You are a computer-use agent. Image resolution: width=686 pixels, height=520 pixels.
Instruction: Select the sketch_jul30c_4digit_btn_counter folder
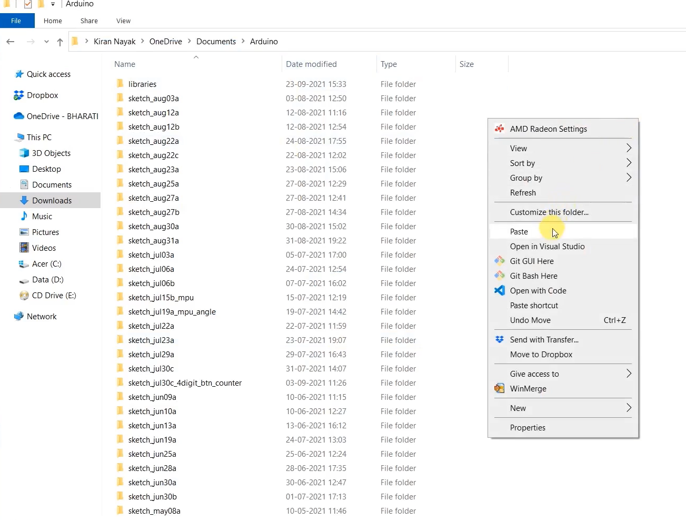pos(185,382)
